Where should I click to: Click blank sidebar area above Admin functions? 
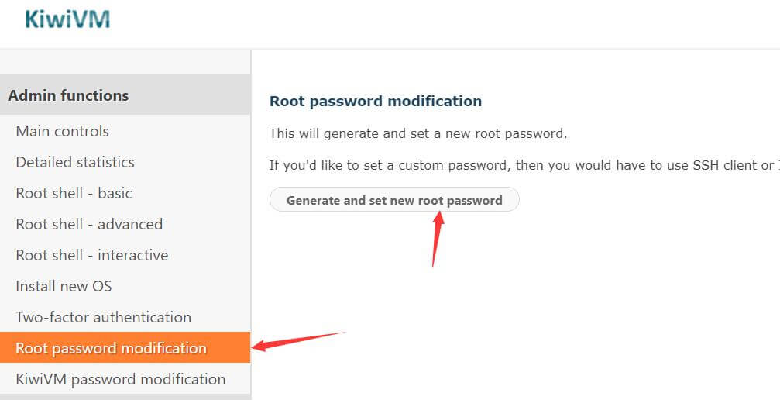point(125,62)
